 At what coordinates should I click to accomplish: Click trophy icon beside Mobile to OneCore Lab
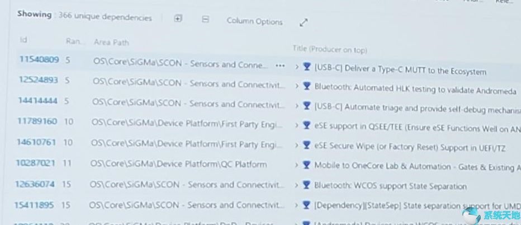(307, 165)
